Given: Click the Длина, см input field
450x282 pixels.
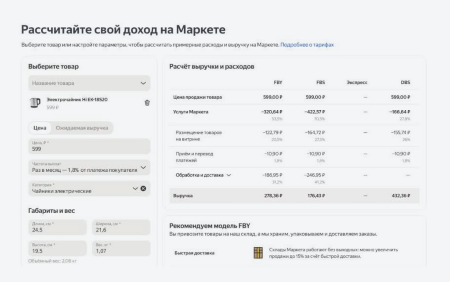Looking at the screenshot, I should pyautogui.click(x=56, y=226).
